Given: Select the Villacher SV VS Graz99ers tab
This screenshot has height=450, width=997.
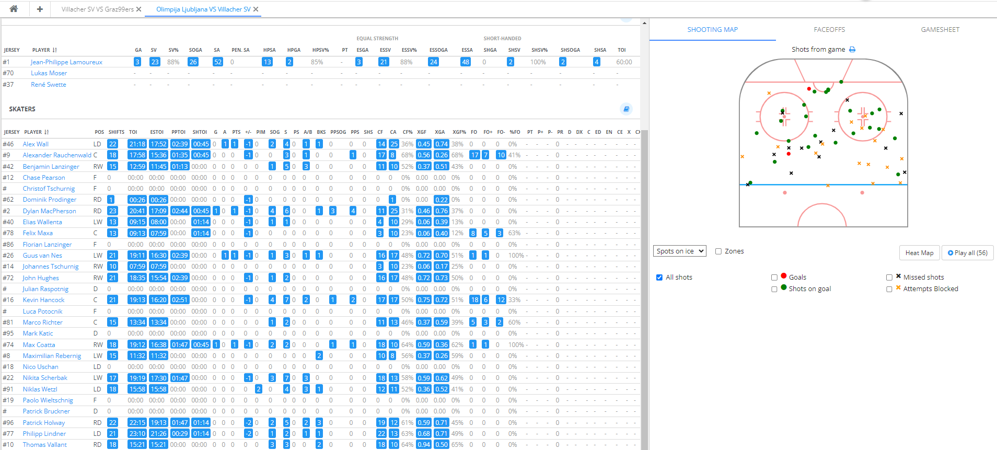Looking at the screenshot, I should click(x=97, y=9).
